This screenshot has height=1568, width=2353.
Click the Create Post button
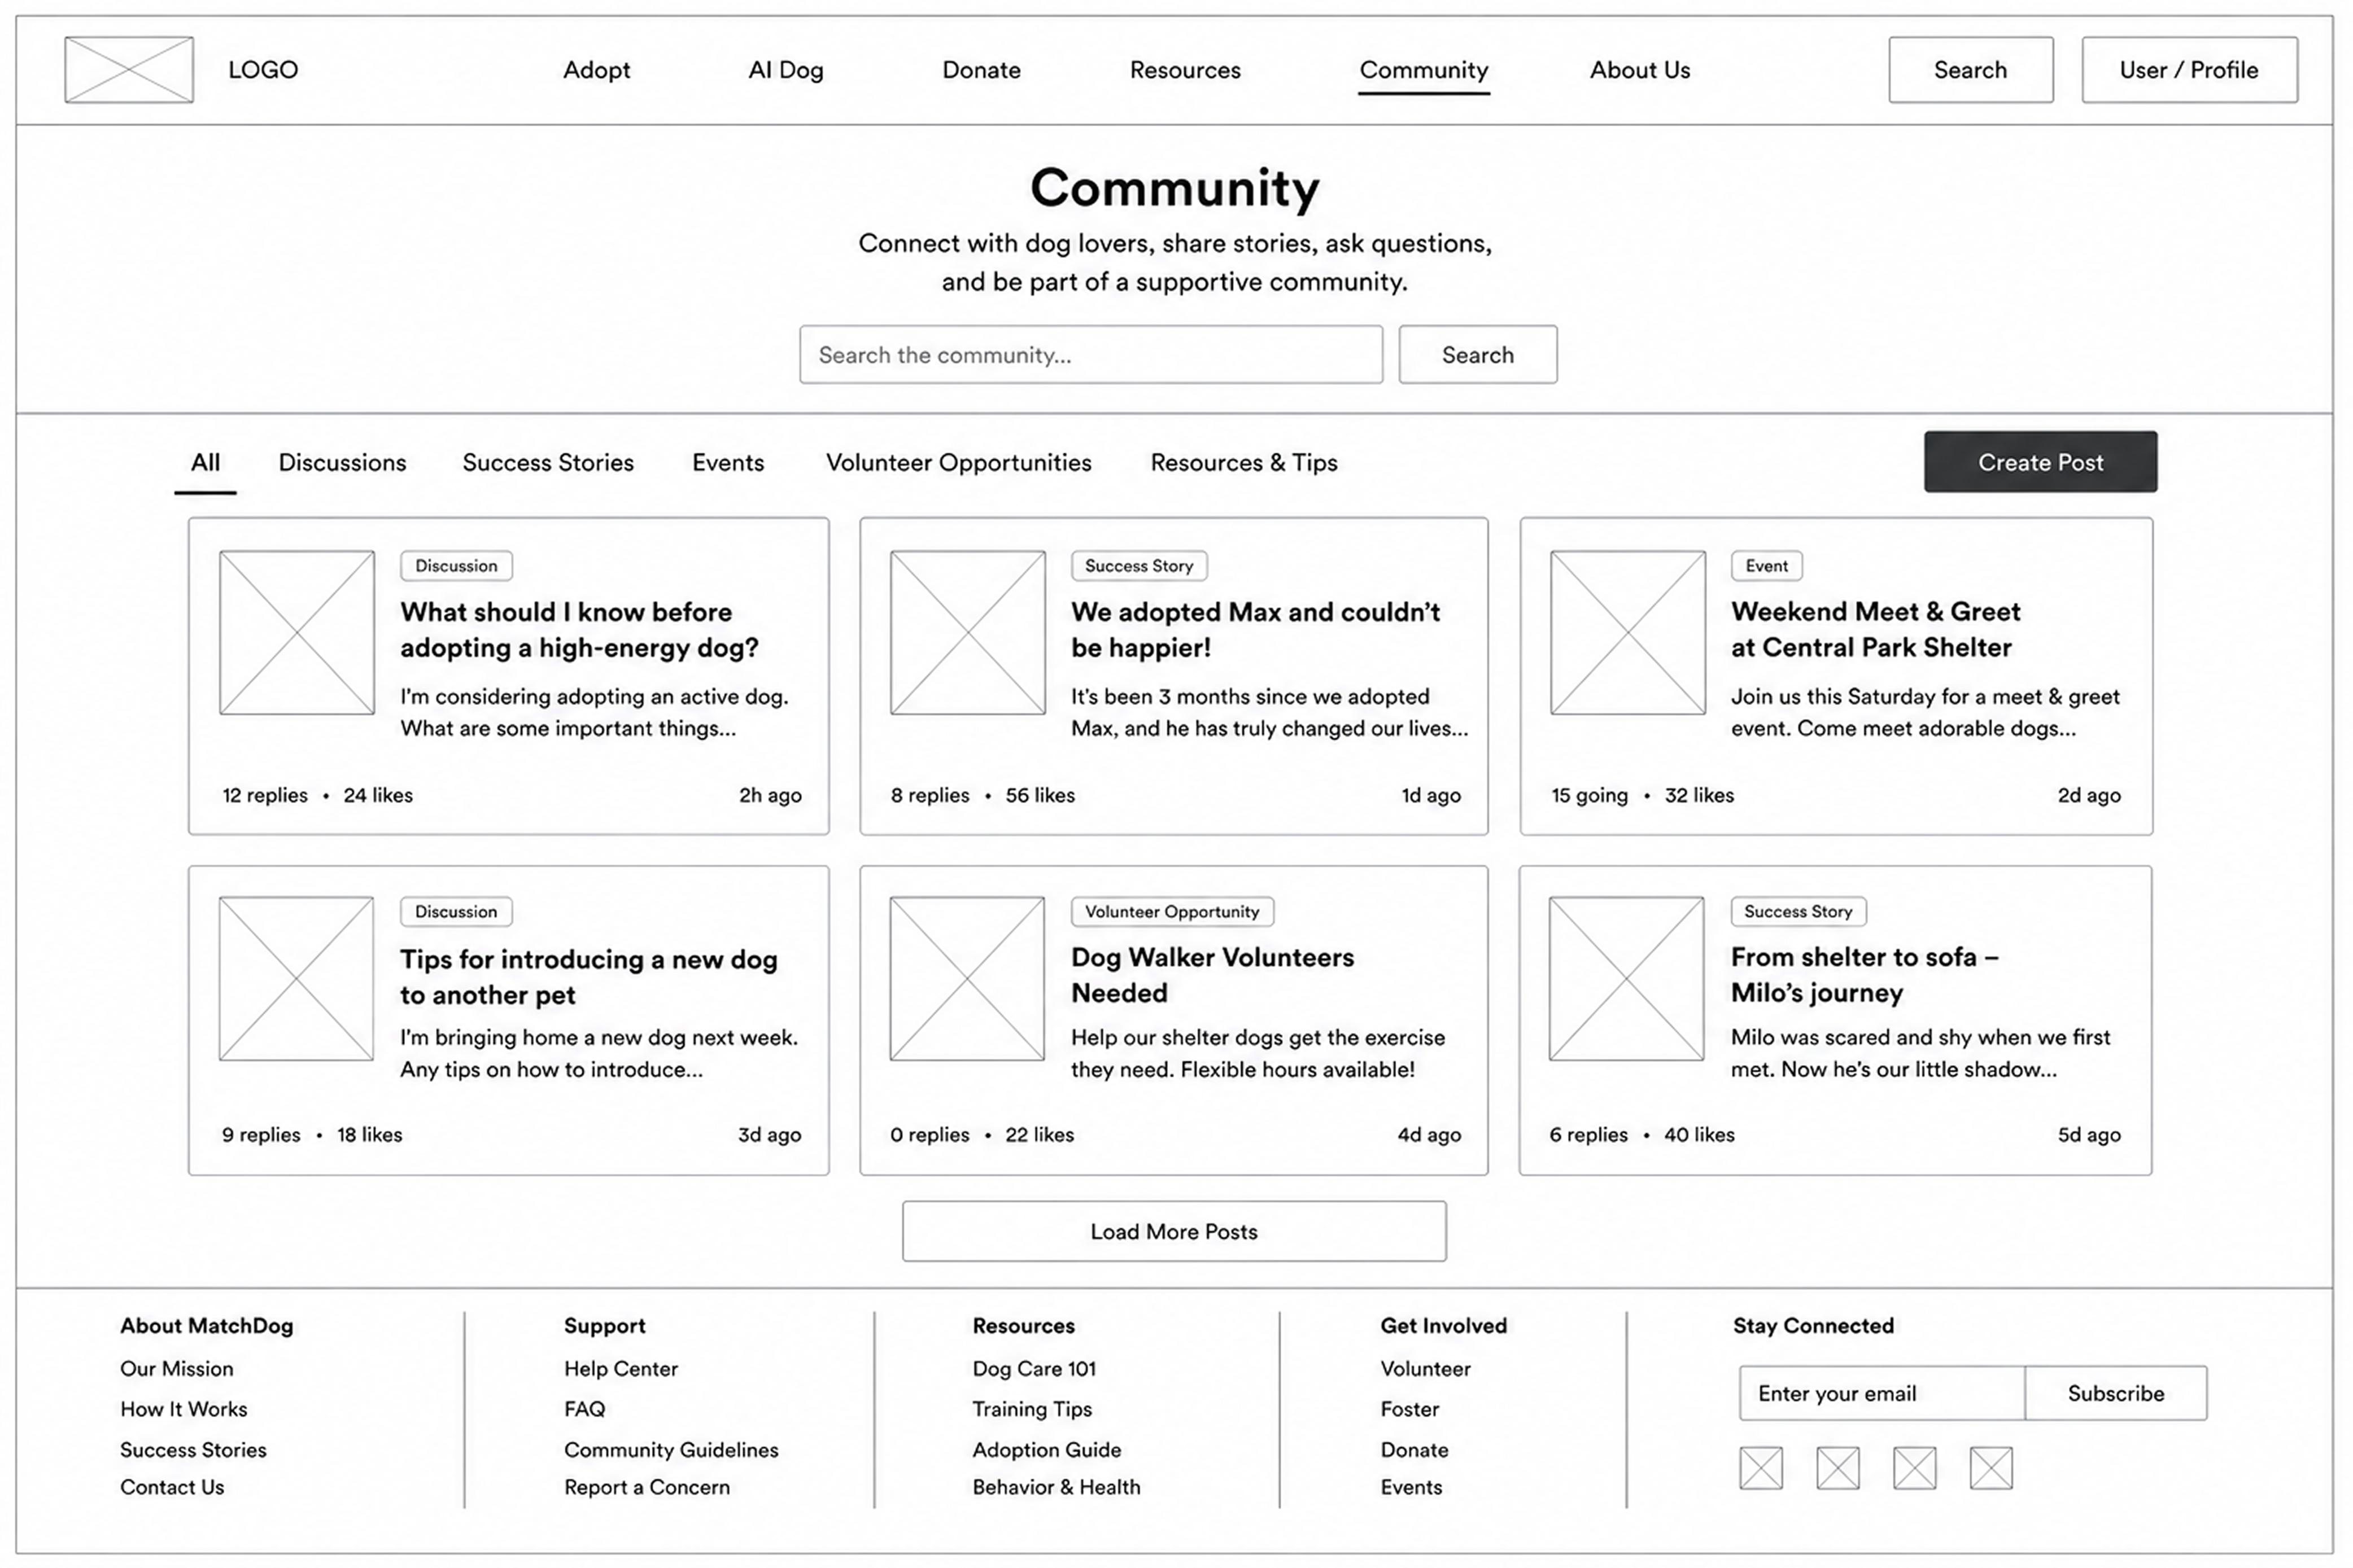pyautogui.click(x=2041, y=462)
